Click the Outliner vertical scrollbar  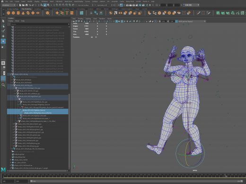point(69,131)
